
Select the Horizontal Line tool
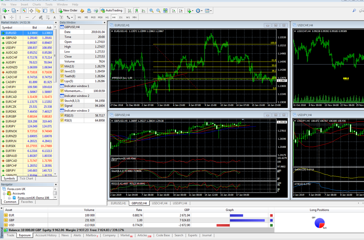tap(27, 17)
